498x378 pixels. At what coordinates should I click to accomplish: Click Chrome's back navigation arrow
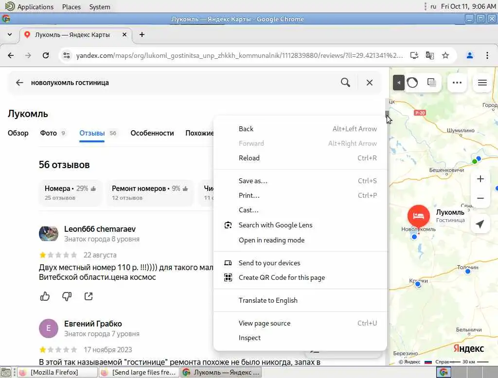pyautogui.click(x=11, y=55)
